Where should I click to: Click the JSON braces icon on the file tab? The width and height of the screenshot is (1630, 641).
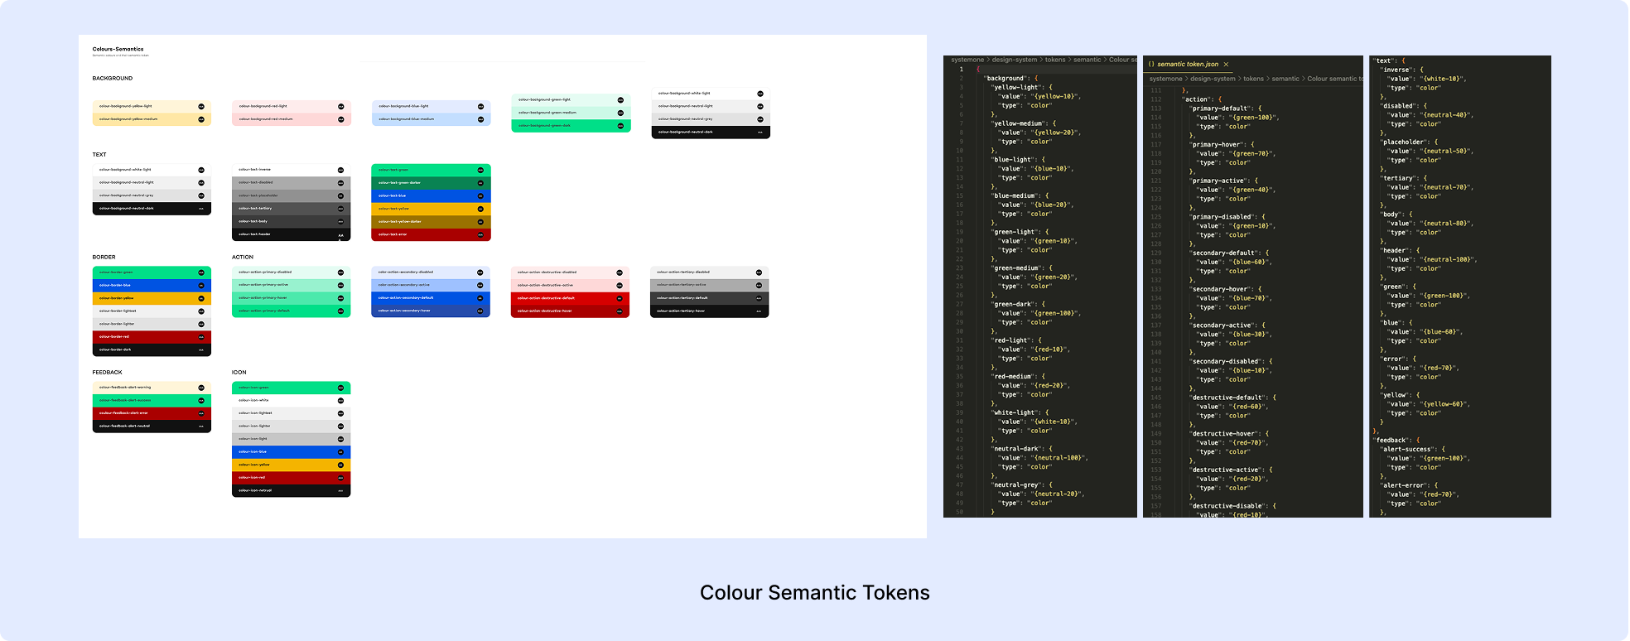coord(1151,64)
